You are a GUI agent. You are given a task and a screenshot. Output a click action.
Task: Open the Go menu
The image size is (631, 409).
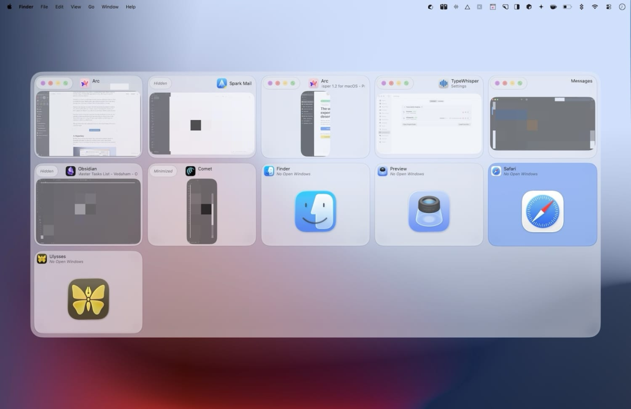click(91, 7)
